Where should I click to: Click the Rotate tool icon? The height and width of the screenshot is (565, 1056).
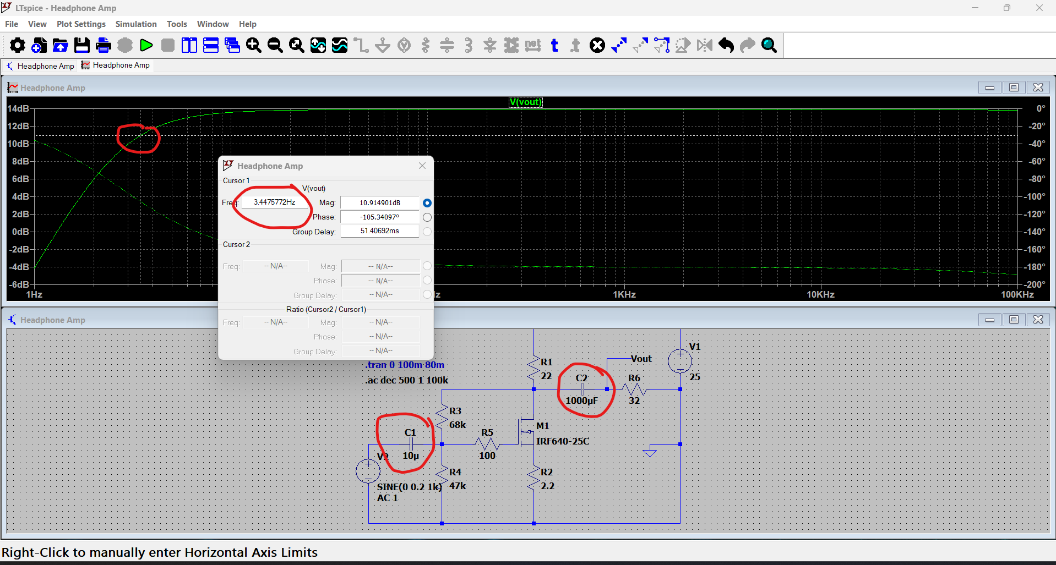(x=683, y=45)
